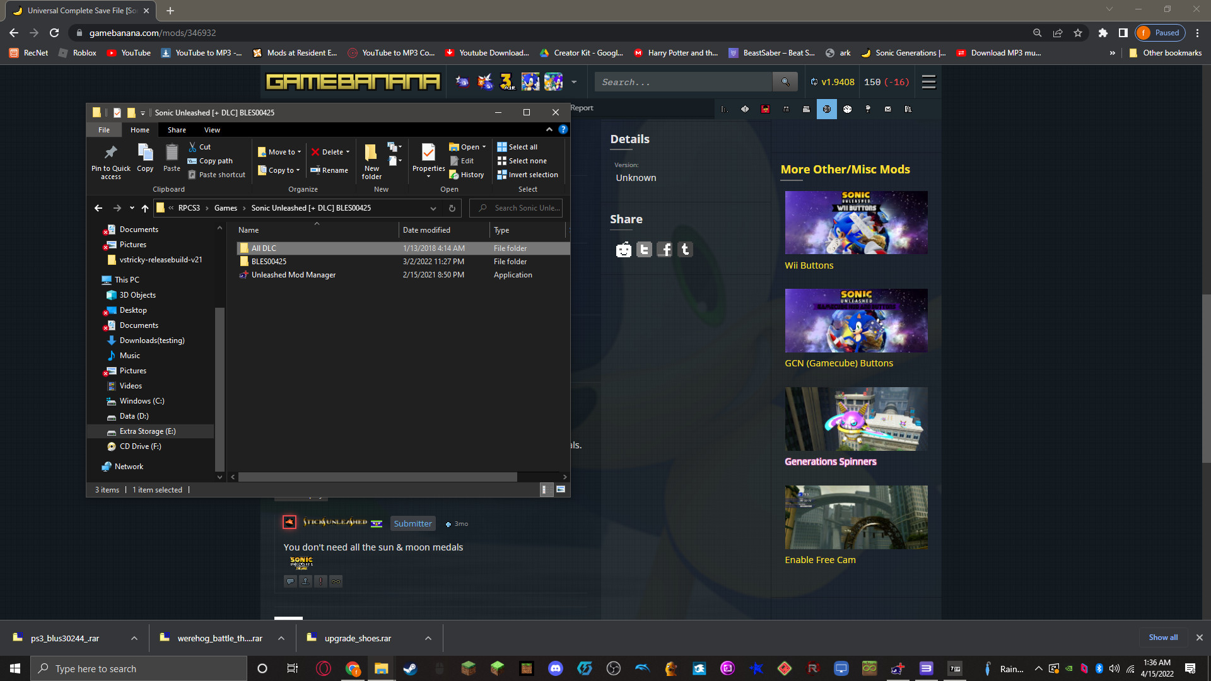Switch to the View ribbon tab
This screenshot has width=1211, height=681.
pyautogui.click(x=212, y=130)
